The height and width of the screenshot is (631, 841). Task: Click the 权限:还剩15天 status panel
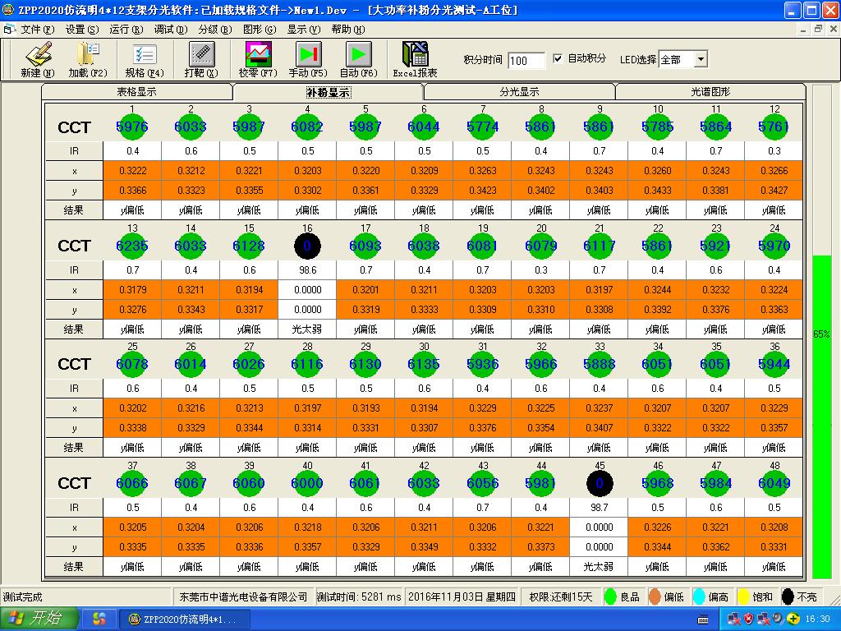(x=560, y=596)
